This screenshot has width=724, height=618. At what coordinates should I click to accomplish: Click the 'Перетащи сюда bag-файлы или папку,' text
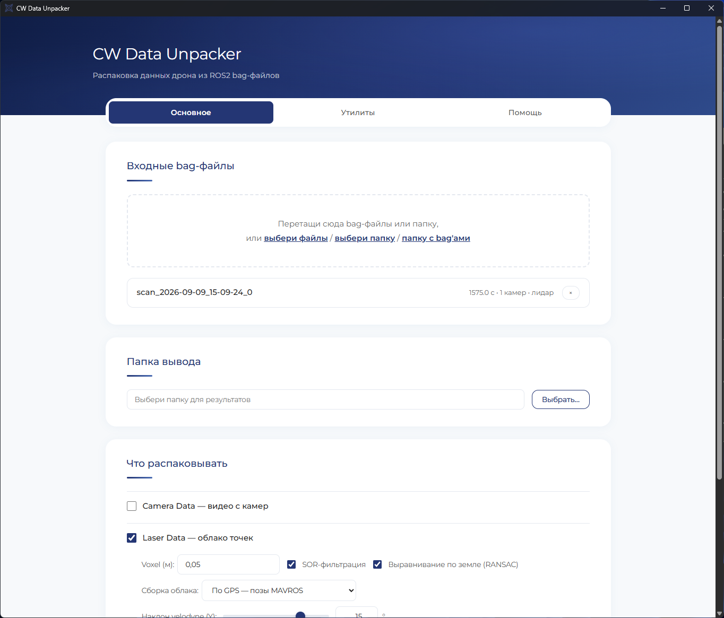358,224
